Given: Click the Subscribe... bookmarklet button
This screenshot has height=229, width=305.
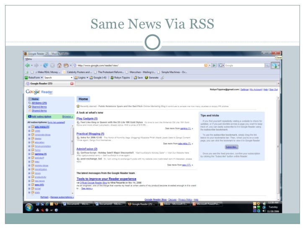Looking at the screenshot, I should [231, 147].
